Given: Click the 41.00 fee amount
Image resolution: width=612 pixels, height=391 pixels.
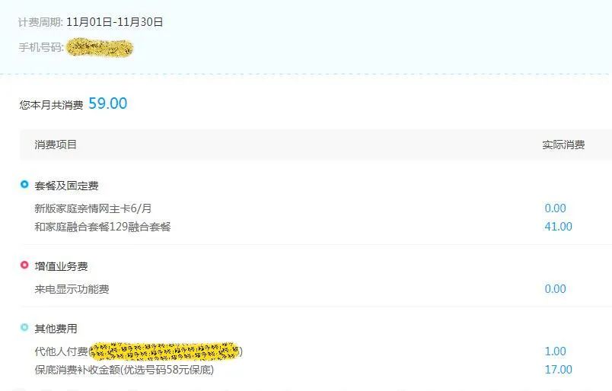Looking at the screenshot, I should click(x=558, y=227).
